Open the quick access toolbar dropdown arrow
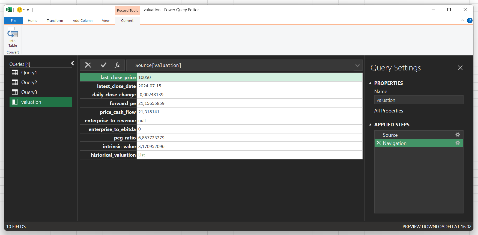This screenshot has height=235, width=478. pos(28,10)
